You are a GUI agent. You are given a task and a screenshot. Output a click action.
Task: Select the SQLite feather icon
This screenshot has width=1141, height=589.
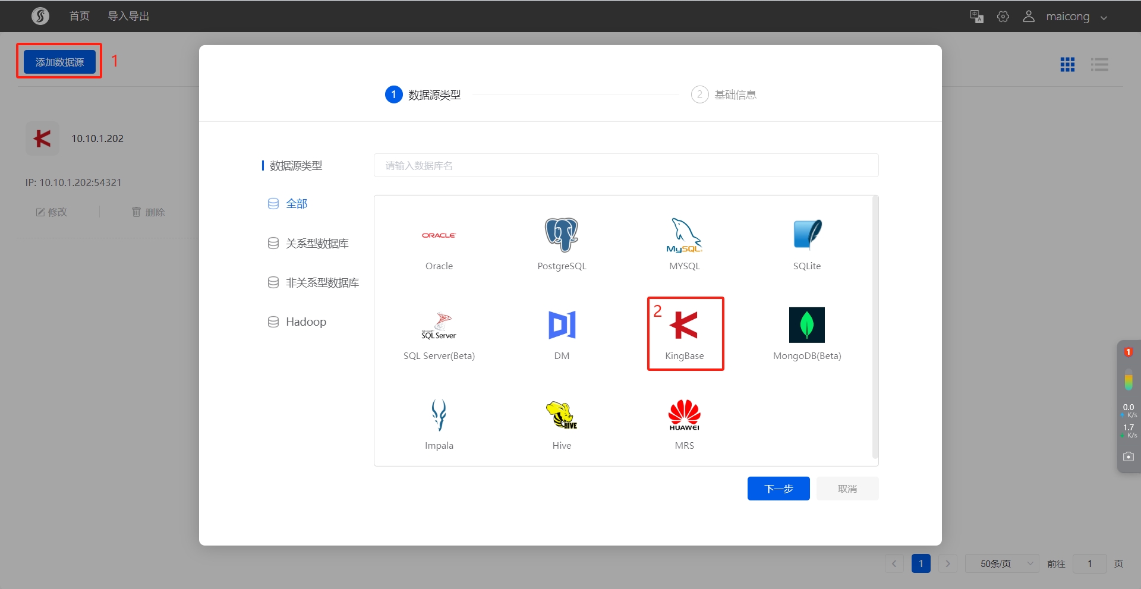coord(807,235)
